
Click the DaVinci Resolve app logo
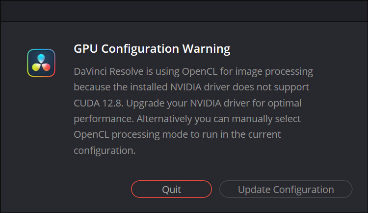point(41,63)
